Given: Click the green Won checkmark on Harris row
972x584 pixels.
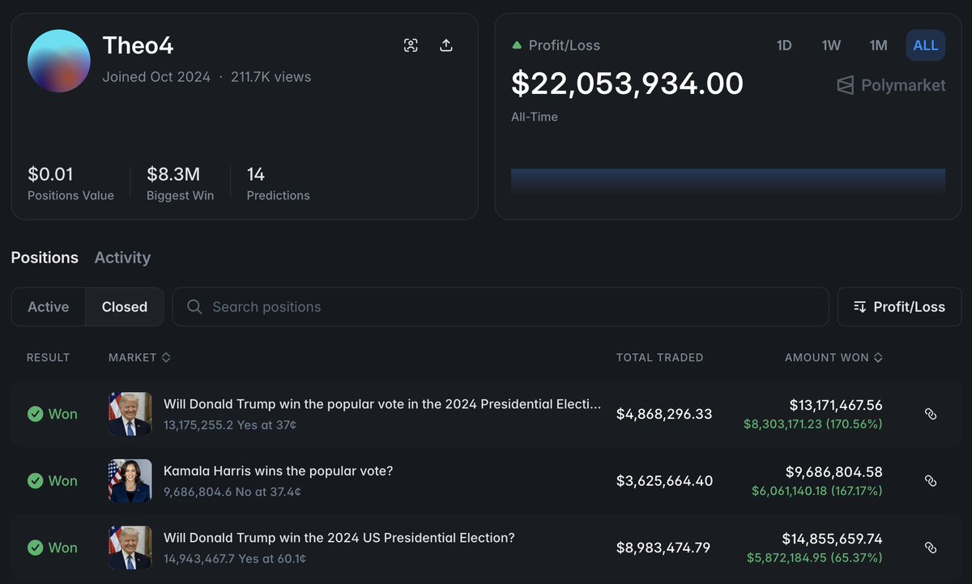Looking at the screenshot, I should tap(35, 481).
